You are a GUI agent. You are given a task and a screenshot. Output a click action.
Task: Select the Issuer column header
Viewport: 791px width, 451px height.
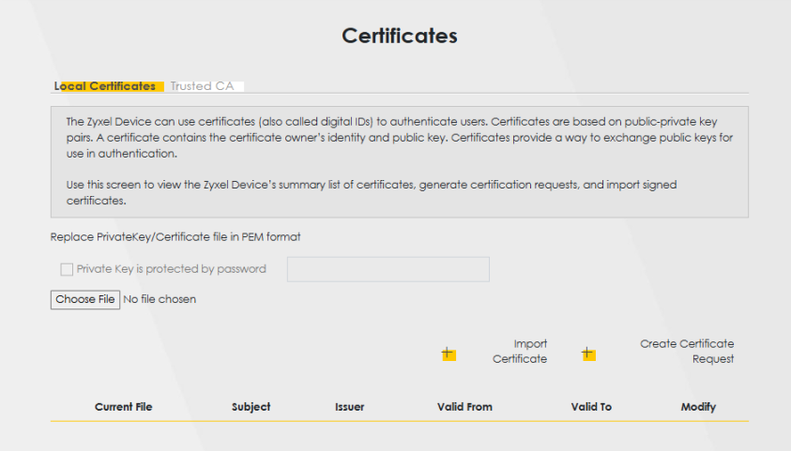point(349,407)
